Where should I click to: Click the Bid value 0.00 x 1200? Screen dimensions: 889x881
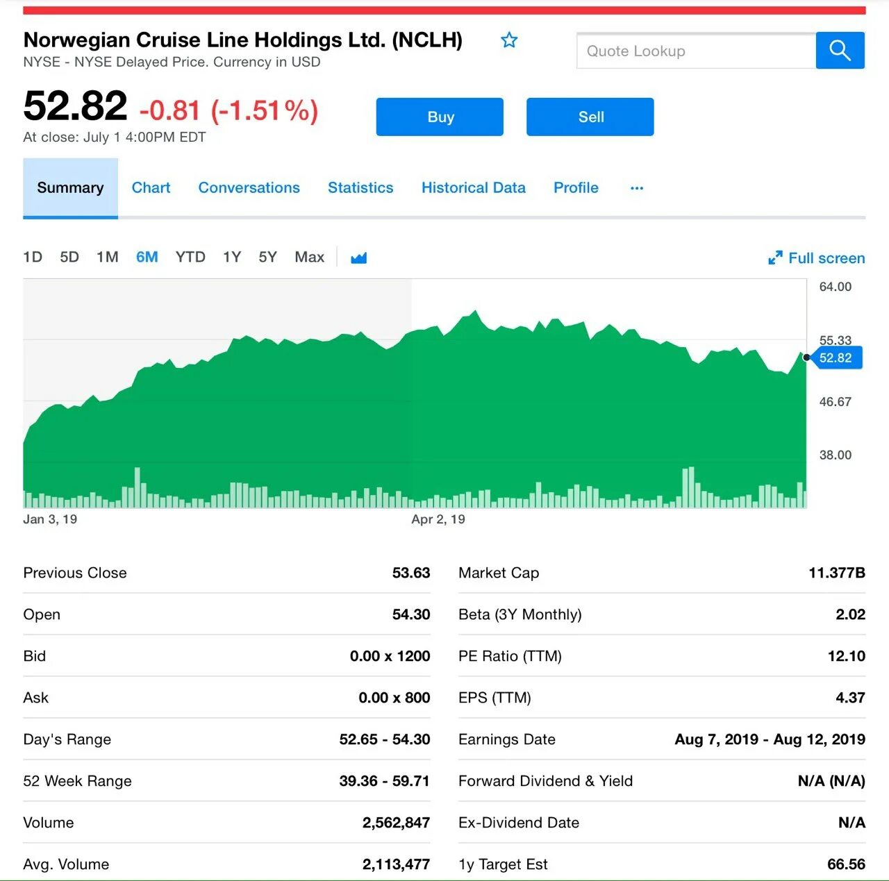coord(390,656)
